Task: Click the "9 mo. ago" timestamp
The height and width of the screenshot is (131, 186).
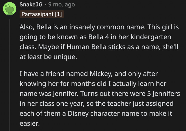Action: coord(61,5)
